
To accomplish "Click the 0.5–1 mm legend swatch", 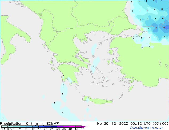I will point(11,127).
